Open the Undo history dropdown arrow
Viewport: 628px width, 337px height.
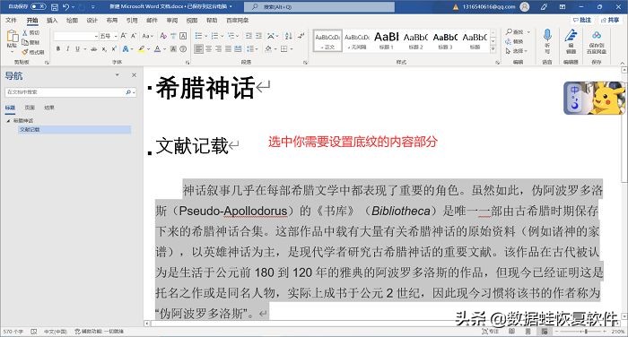(73, 7)
